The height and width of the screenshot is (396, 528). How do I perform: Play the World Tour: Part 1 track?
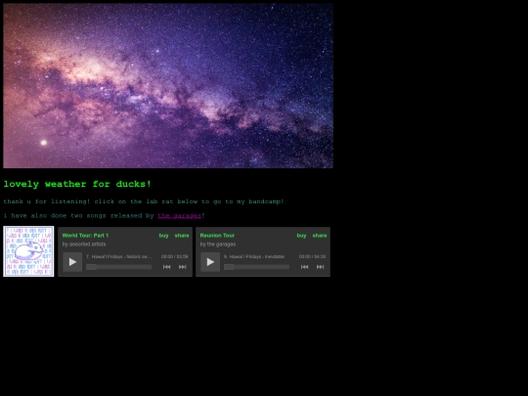tap(72, 262)
